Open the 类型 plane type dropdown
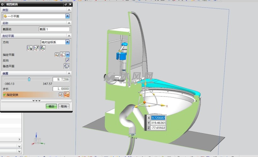This screenshot has height=157, width=258. pos(67,16)
